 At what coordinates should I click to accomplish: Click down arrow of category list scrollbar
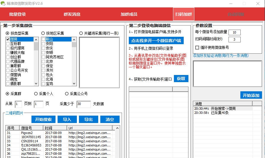[36, 83]
